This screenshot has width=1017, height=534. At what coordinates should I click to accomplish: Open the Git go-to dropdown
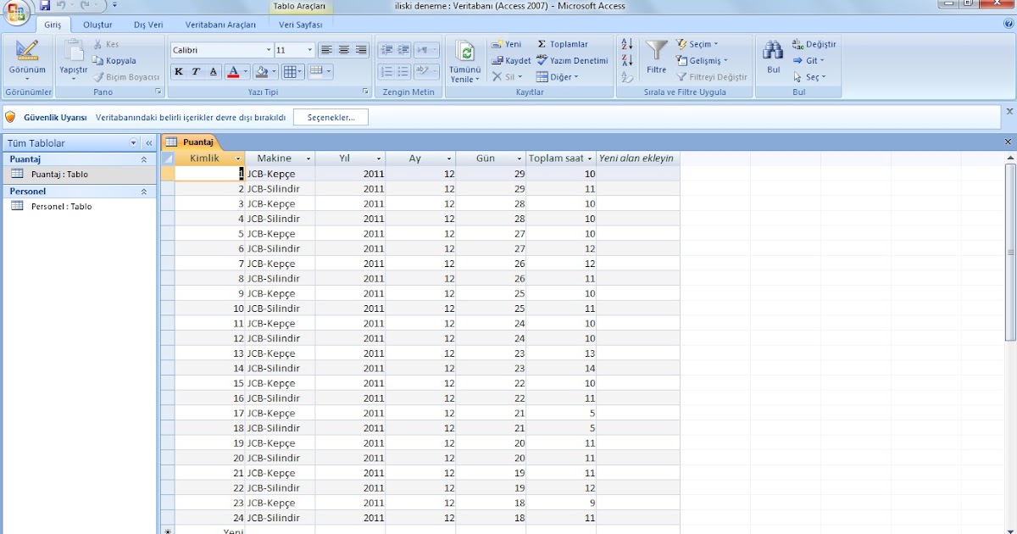809,60
